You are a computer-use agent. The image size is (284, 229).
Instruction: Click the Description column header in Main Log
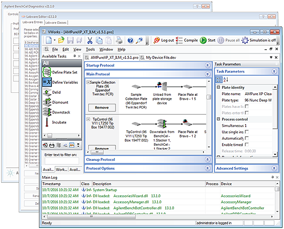pyautogui.click(x=149, y=184)
